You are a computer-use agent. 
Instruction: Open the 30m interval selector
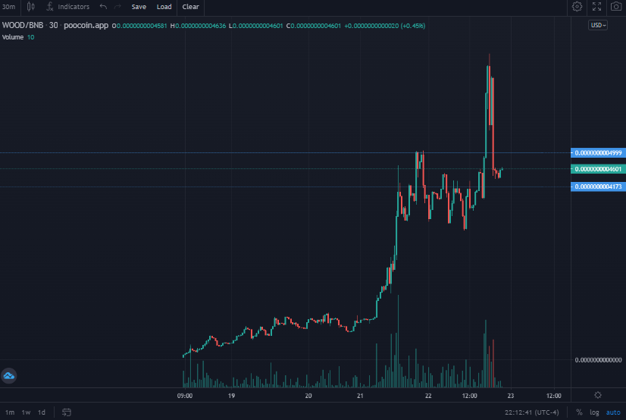coord(9,7)
